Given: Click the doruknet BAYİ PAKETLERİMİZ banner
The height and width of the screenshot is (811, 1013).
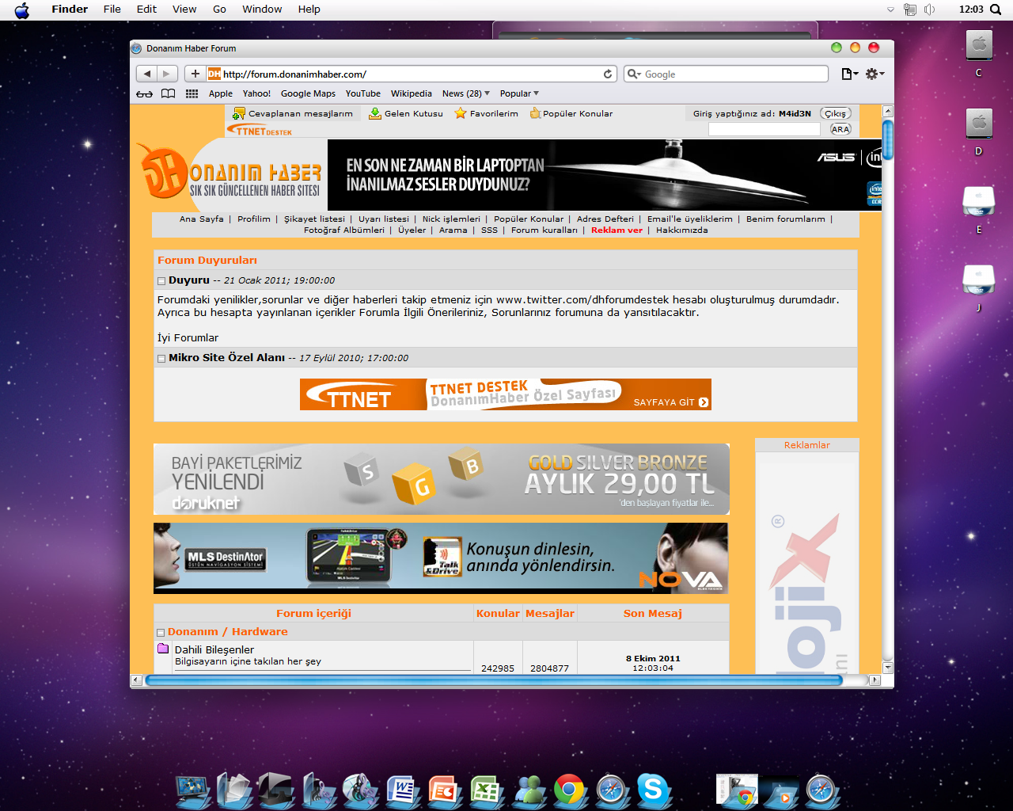Looking at the screenshot, I should pyautogui.click(x=442, y=479).
